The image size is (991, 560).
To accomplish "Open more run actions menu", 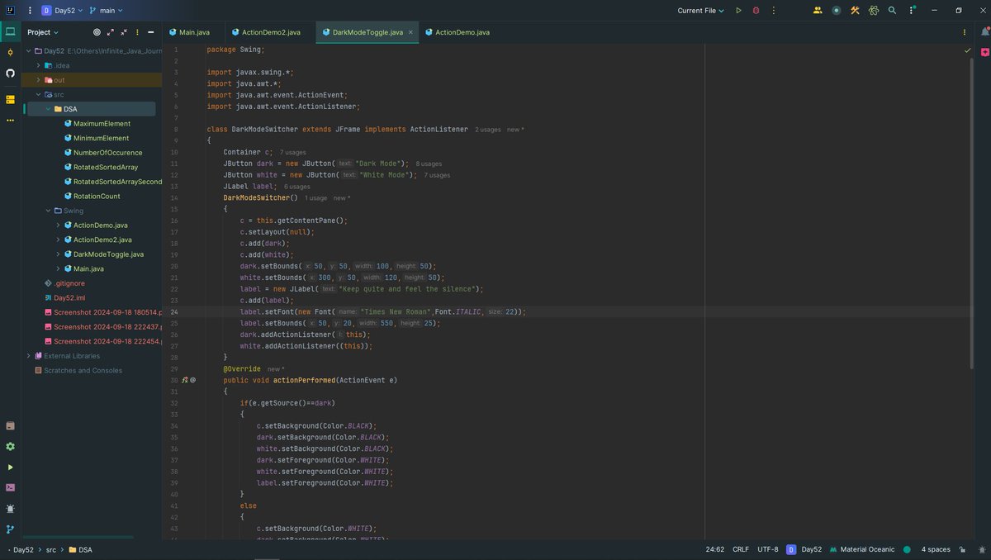I will tap(772, 11).
